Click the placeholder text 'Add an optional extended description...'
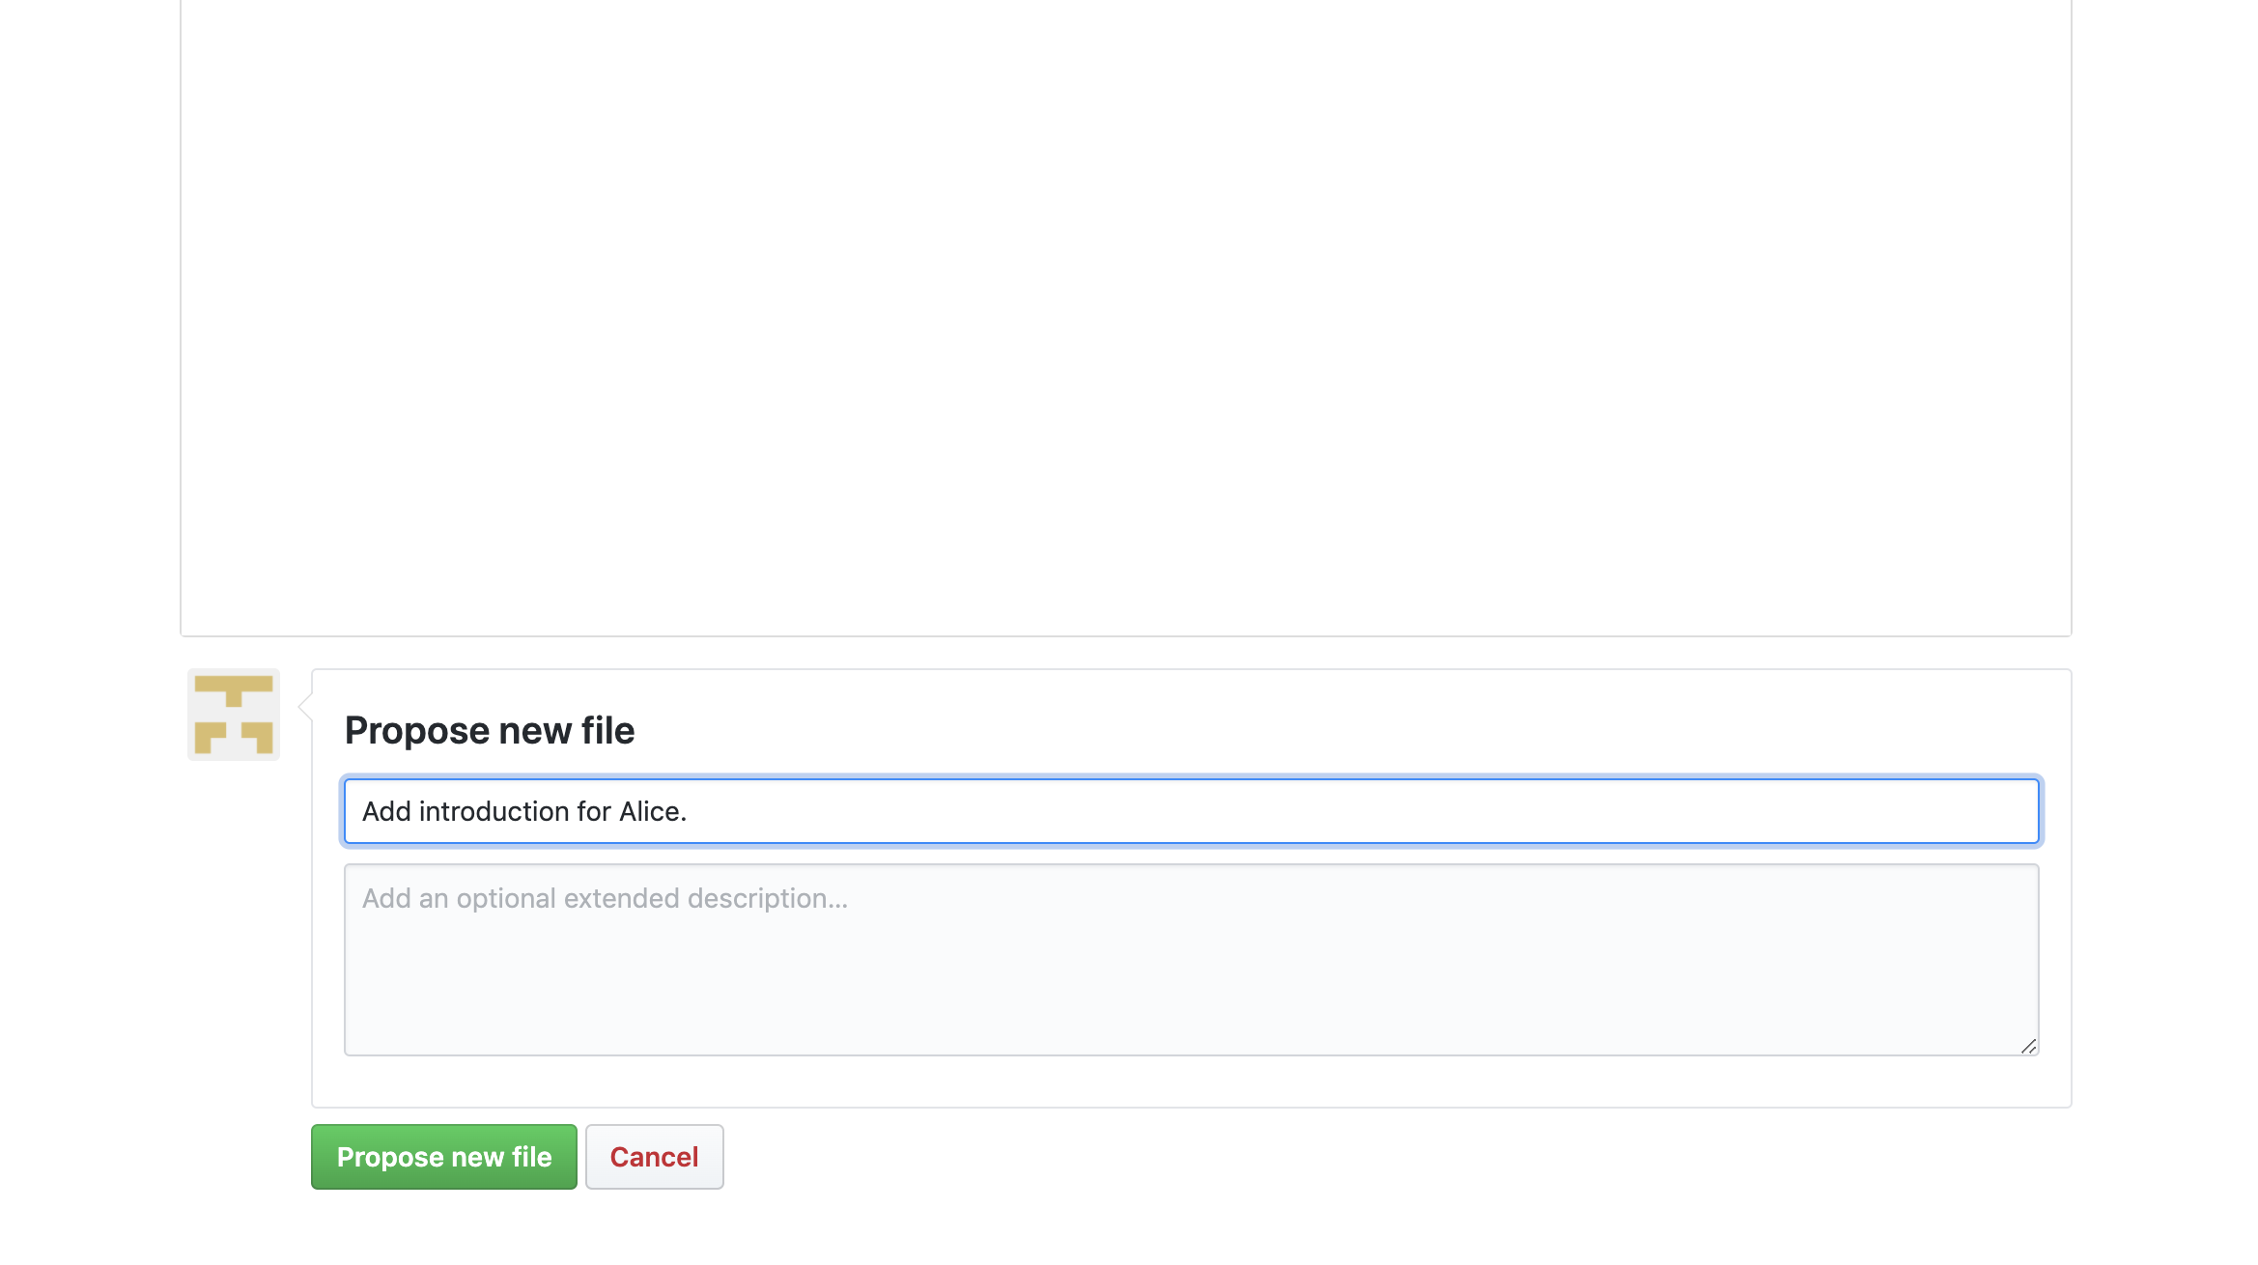 605,897
